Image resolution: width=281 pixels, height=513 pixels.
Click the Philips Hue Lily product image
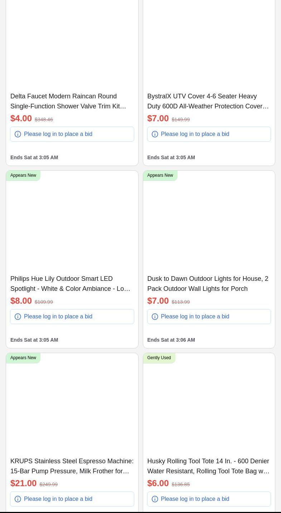coord(72,225)
